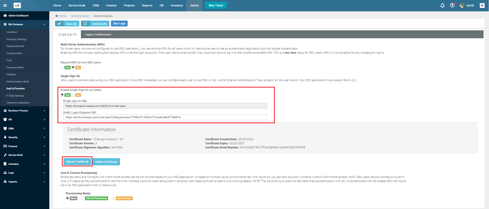This screenshot has height=209, width=489.
Task: Click the Security lock icon
Action: (5, 137)
